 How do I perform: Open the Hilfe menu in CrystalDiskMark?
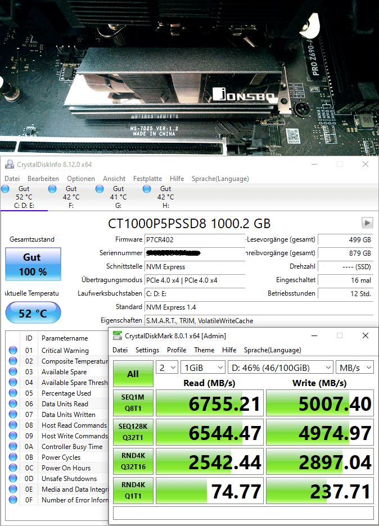(x=229, y=350)
